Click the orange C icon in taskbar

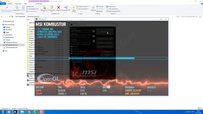42,112
